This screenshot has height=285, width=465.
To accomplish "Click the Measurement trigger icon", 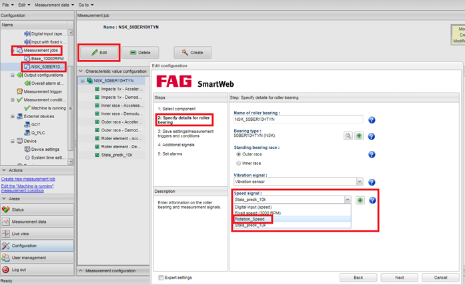I will pyautogui.click(x=19, y=91).
